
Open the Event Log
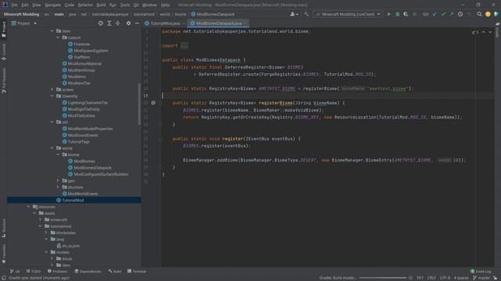(x=481, y=272)
